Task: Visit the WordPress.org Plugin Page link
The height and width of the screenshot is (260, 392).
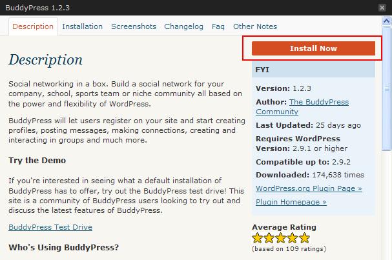Action: [309, 188]
